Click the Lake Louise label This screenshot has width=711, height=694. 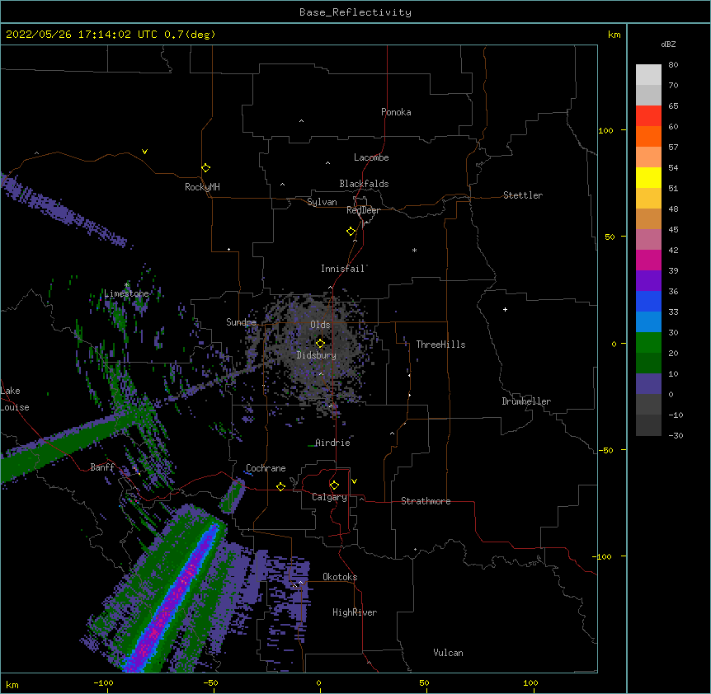(x=13, y=399)
